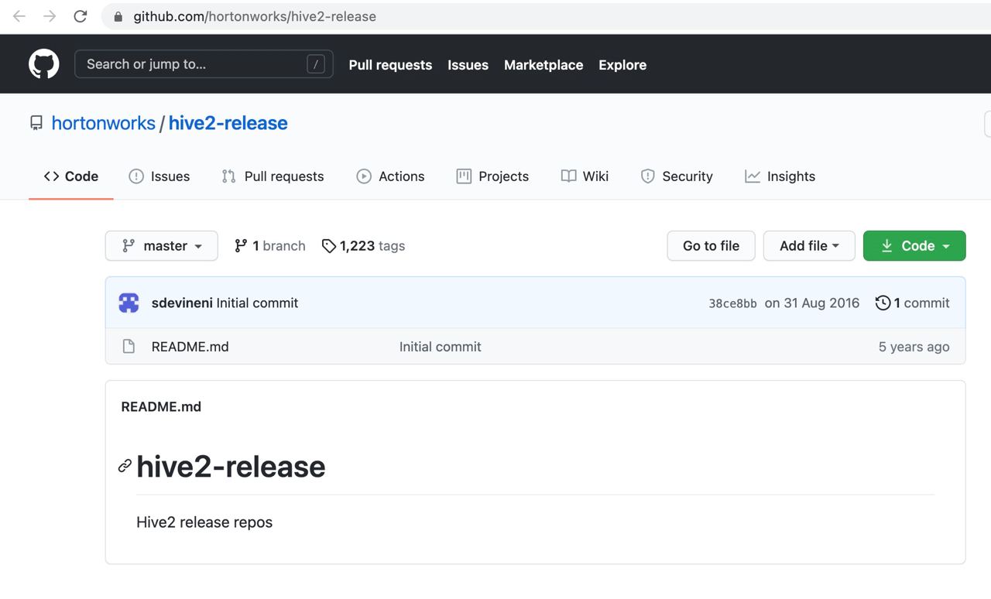
Task: Open Explore in top navigation
Action: click(622, 65)
